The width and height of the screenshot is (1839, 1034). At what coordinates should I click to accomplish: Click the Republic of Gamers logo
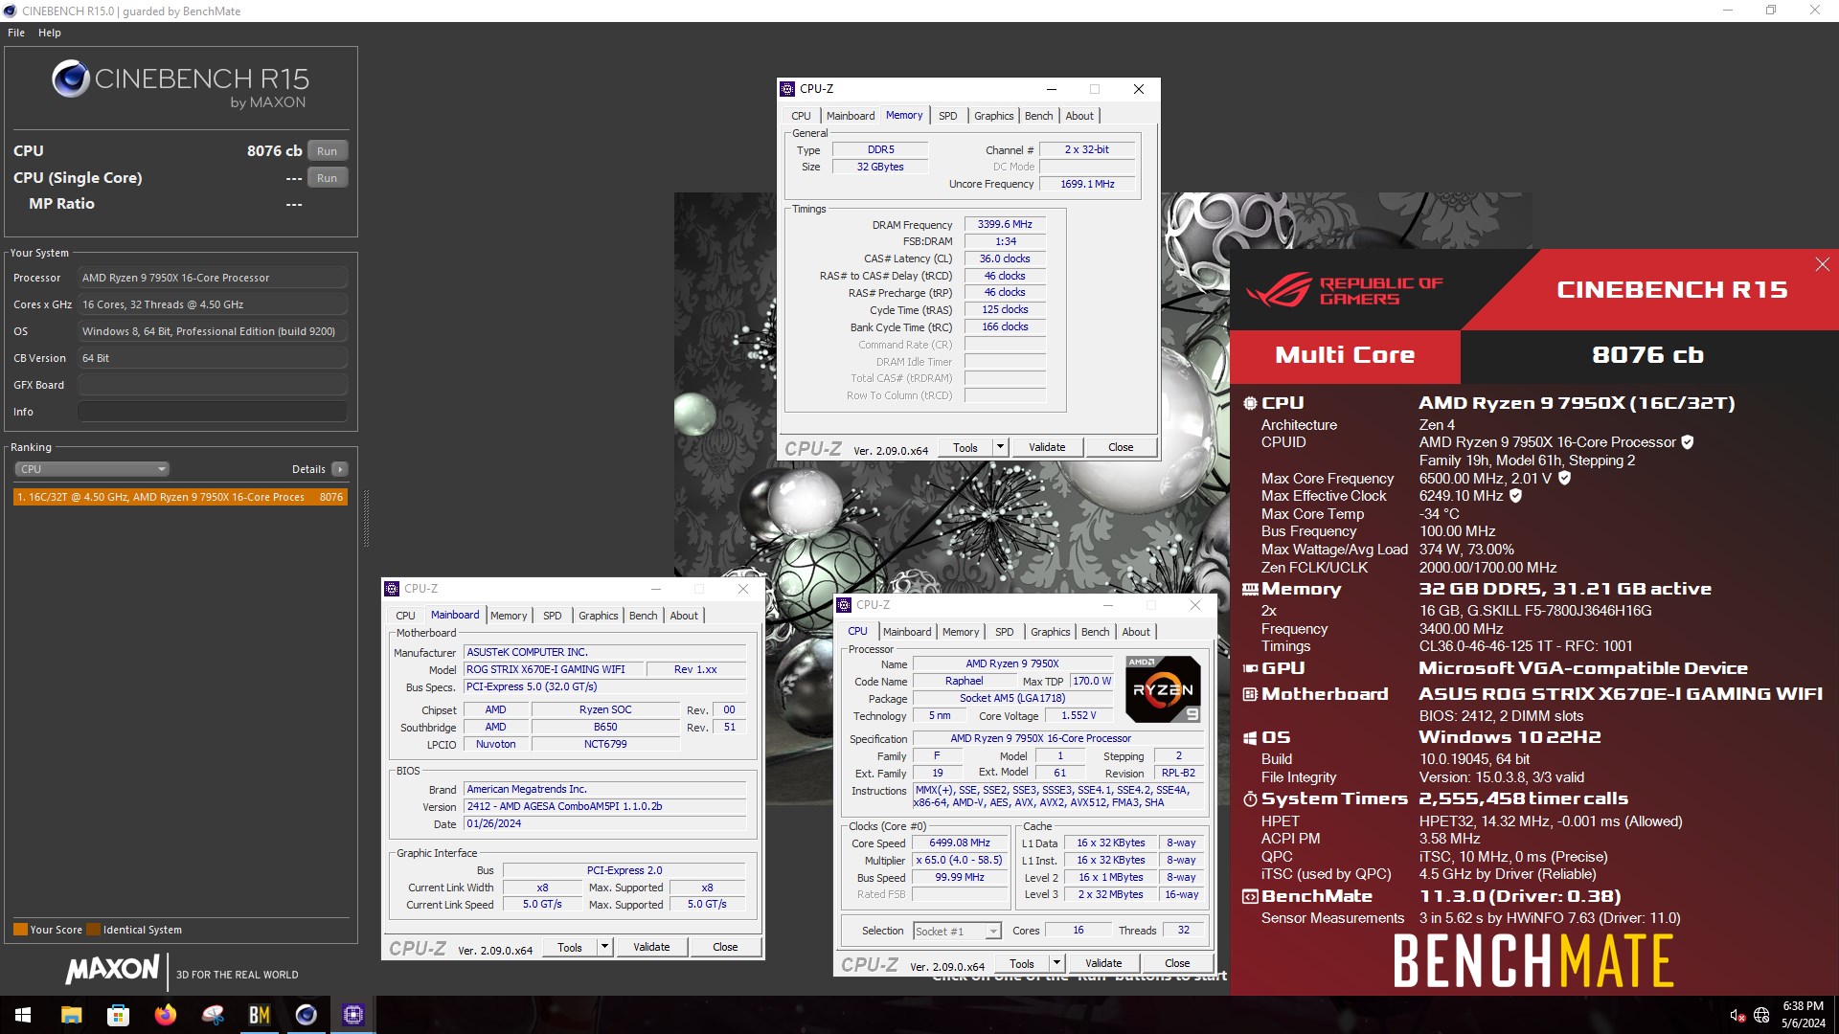click(x=1343, y=290)
